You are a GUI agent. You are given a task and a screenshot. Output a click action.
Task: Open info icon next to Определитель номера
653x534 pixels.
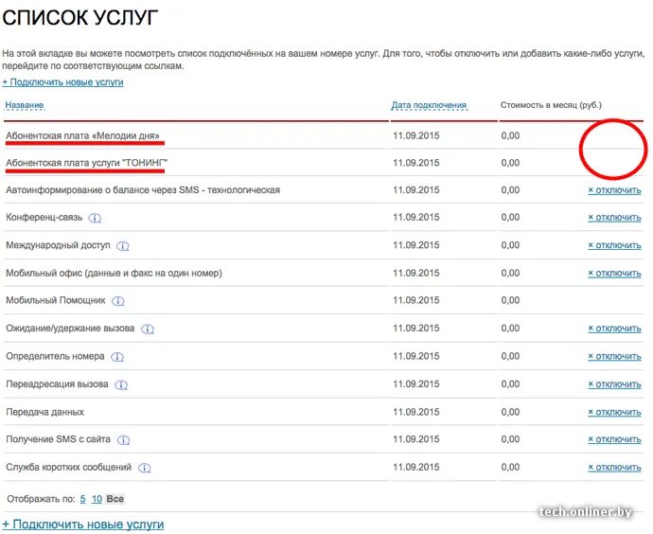coord(117,357)
